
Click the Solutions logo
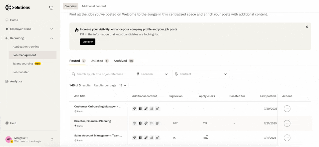[x=18, y=7]
